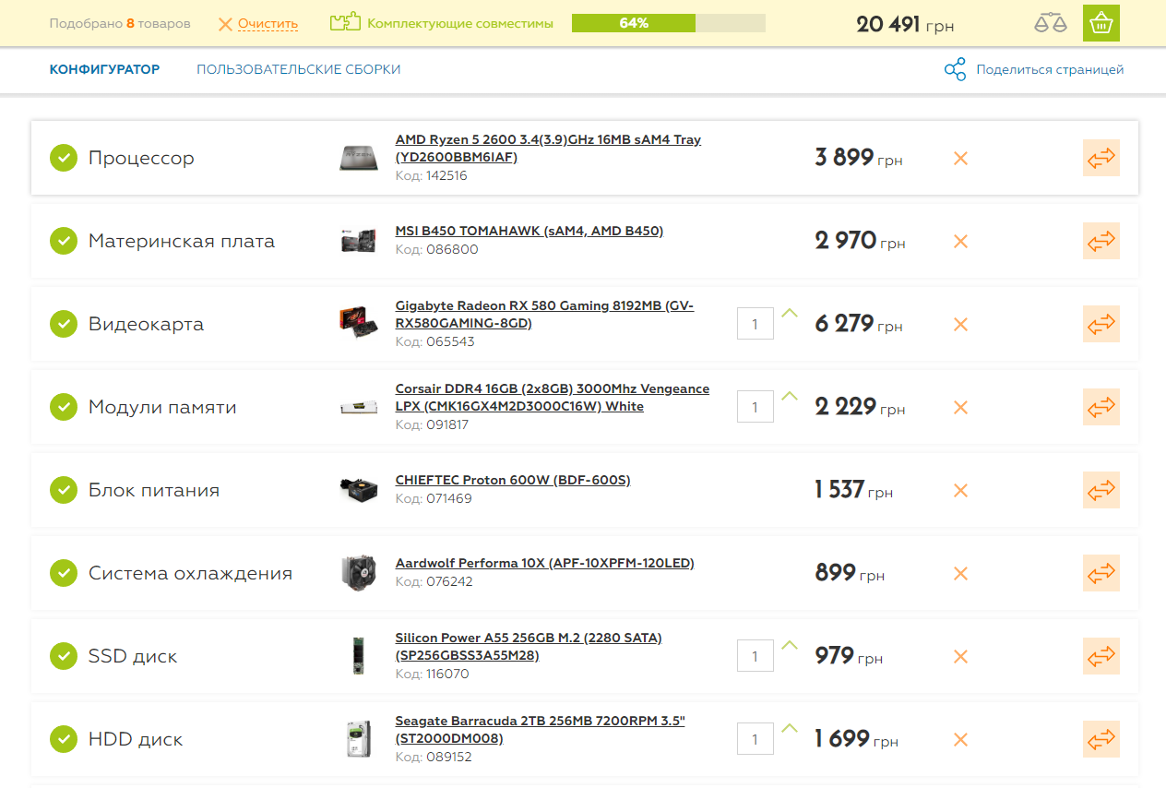
Task: Click the green checkmark for Модули памяти
Action: 64,407
